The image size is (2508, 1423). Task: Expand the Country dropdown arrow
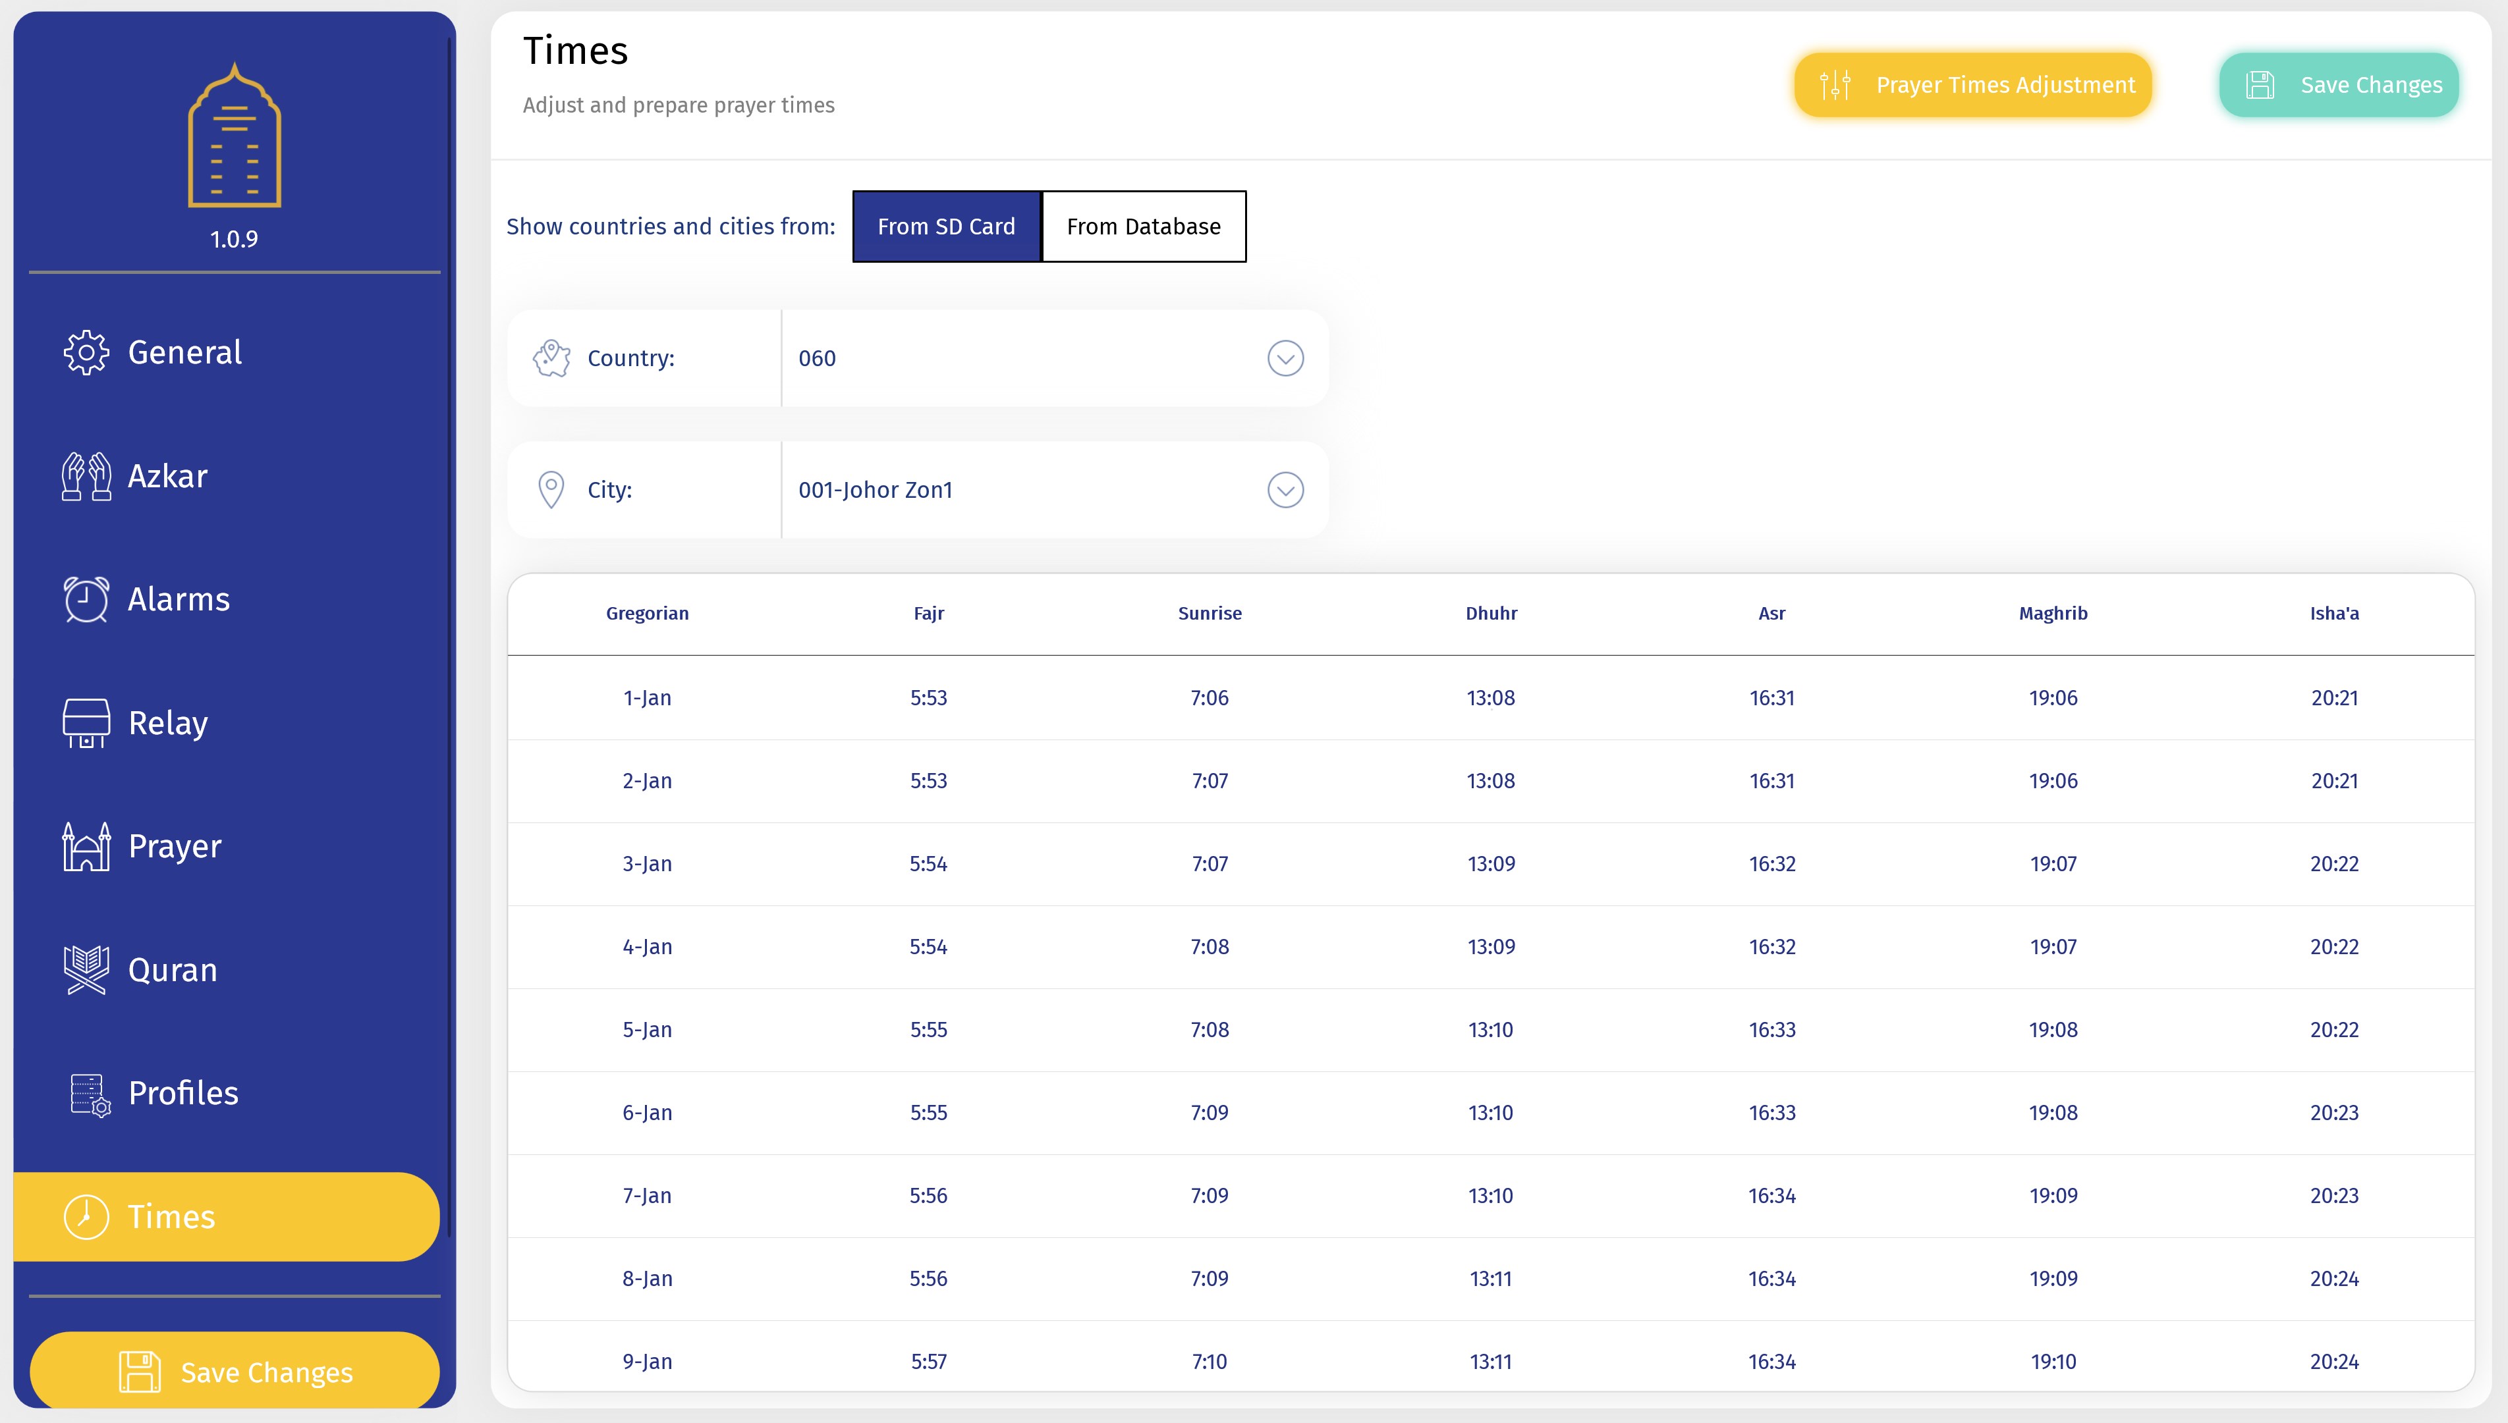(x=1285, y=359)
